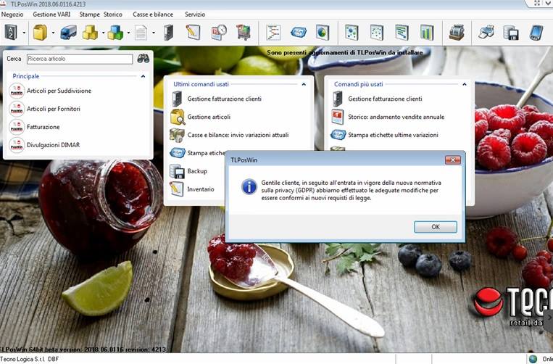The width and height of the screenshot is (553, 364).
Task: Collapse the Principale panel section
Action: [x=143, y=76]
